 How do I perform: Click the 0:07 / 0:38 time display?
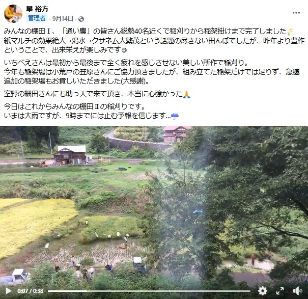coord(30,291)
